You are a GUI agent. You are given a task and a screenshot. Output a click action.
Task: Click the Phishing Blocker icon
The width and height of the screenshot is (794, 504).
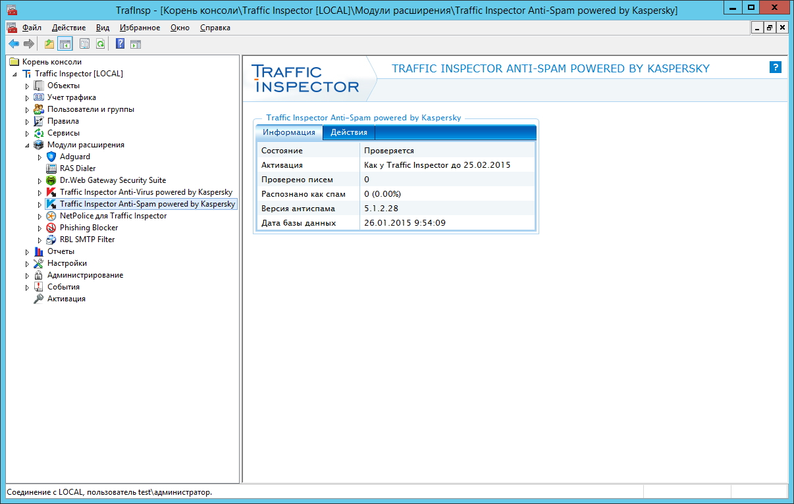click(51, 228)
